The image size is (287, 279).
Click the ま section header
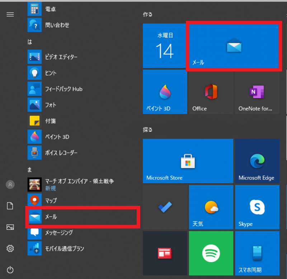point(30,169)
